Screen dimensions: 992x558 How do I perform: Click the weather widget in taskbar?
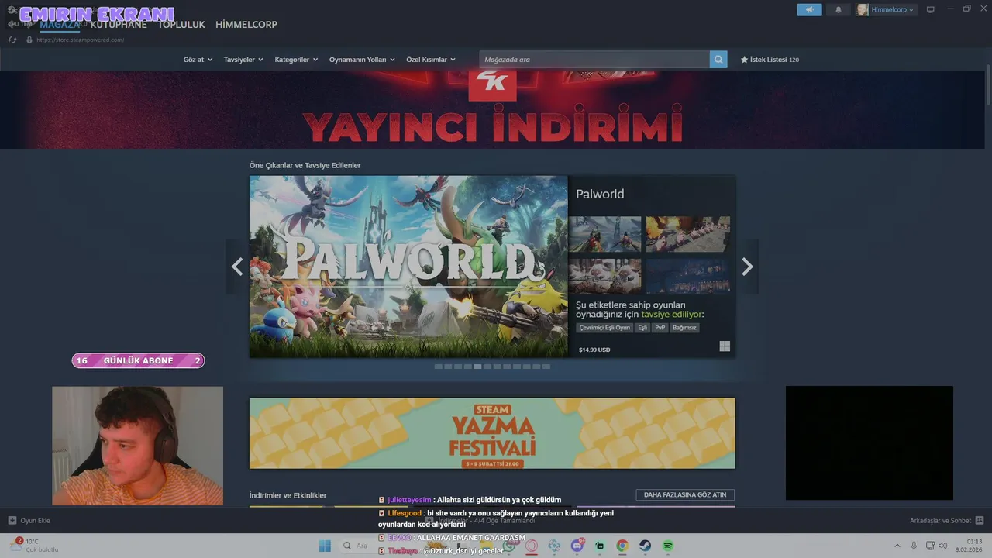tap(34, 546)
